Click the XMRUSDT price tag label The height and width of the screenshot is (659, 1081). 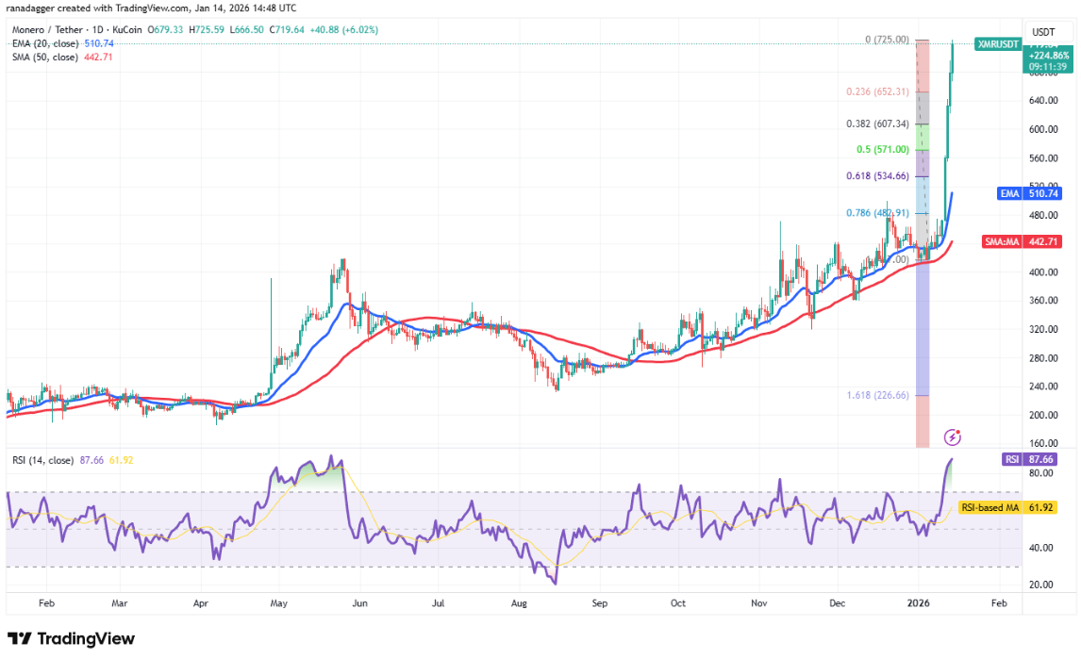pos(995,44)
